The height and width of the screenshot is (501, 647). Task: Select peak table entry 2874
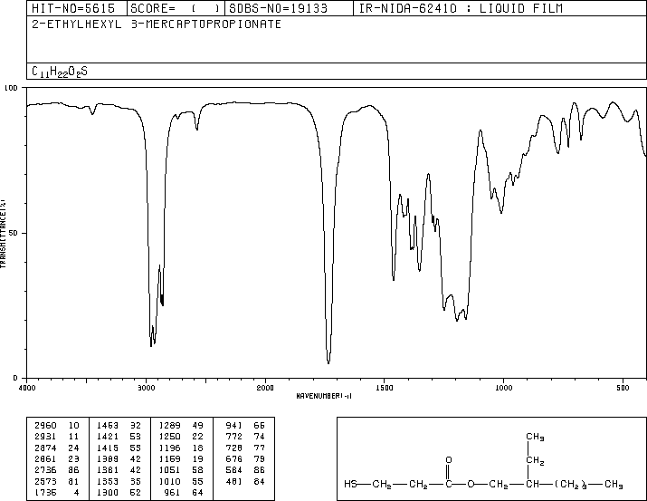pos(45,448)
